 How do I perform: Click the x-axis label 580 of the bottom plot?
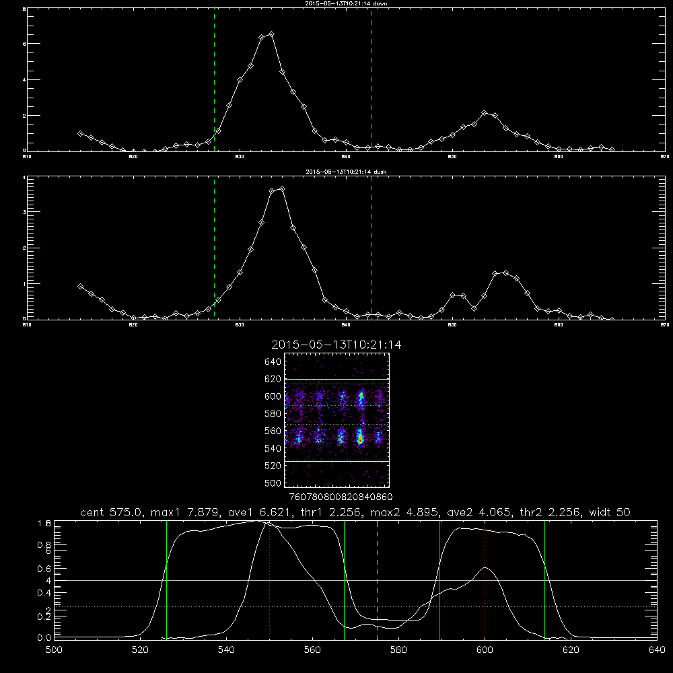click(398, 650)
